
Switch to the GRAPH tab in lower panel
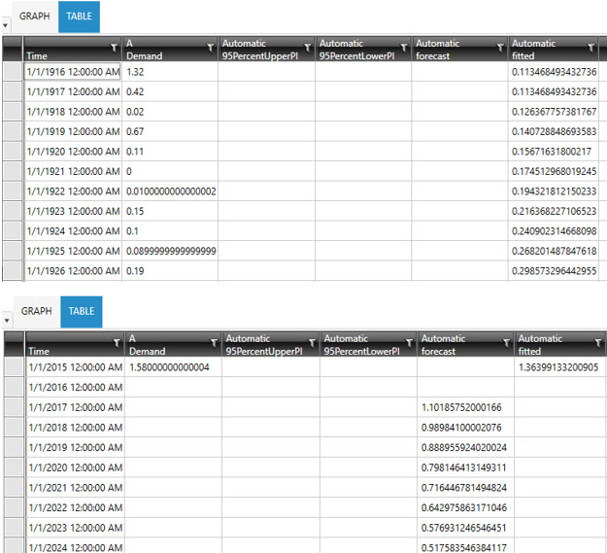tap(38, 312)
